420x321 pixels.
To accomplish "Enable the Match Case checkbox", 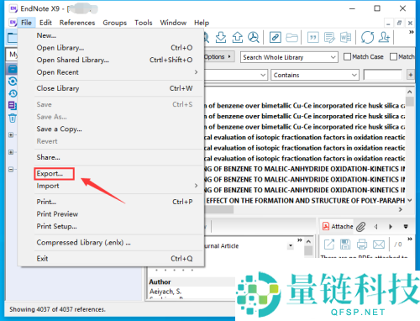I will click(x=347, y=57).
